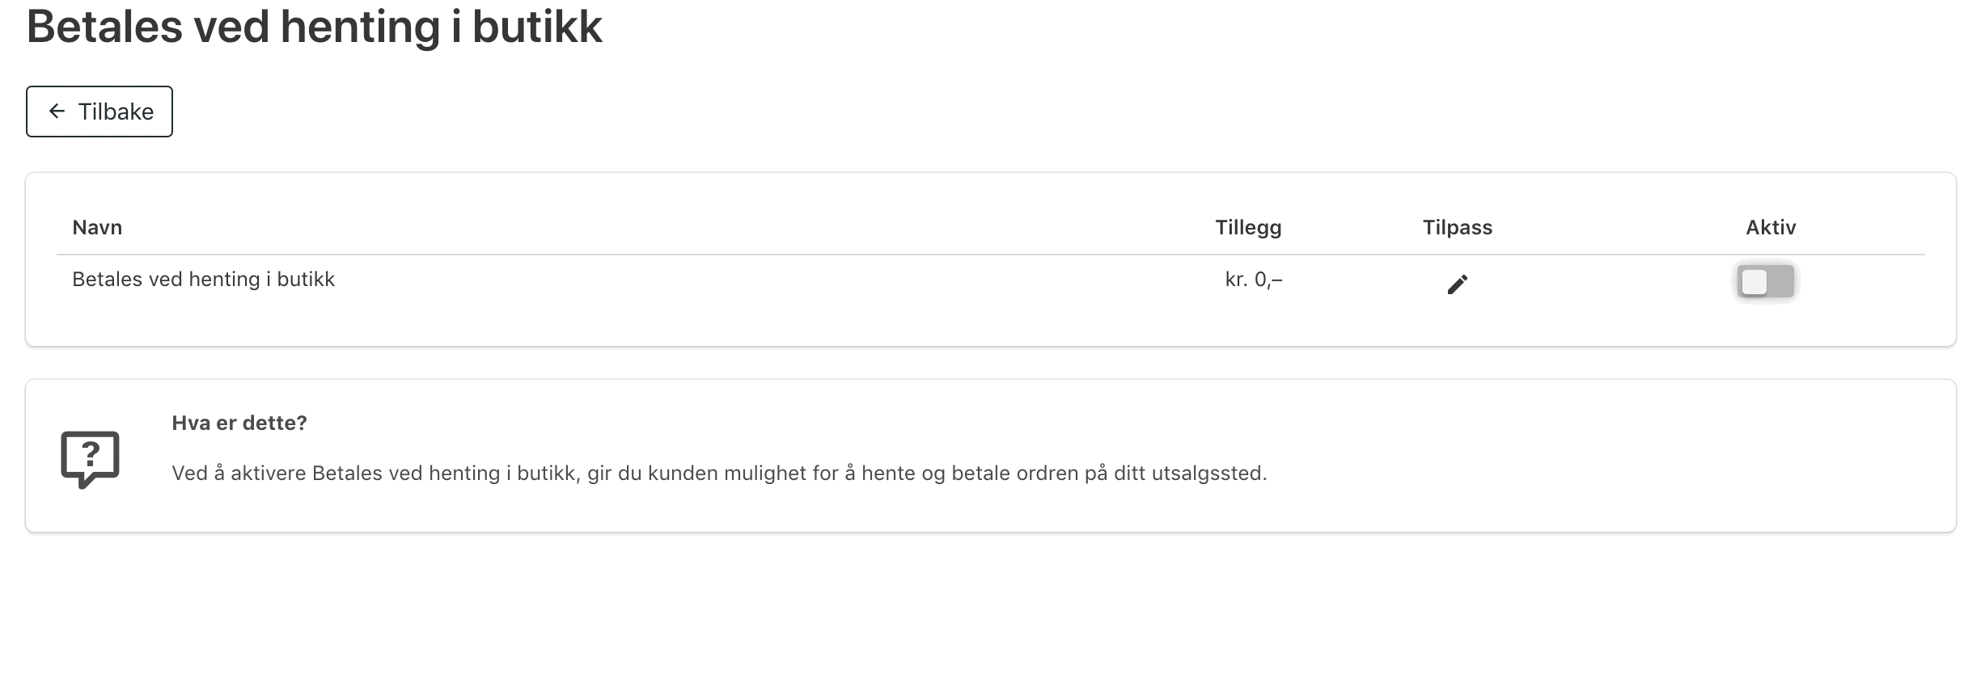This screenshot has width=1985, height=695.
Task: Click the pencil edit icon under Tilpass
Action: (x=1457, y=284)
